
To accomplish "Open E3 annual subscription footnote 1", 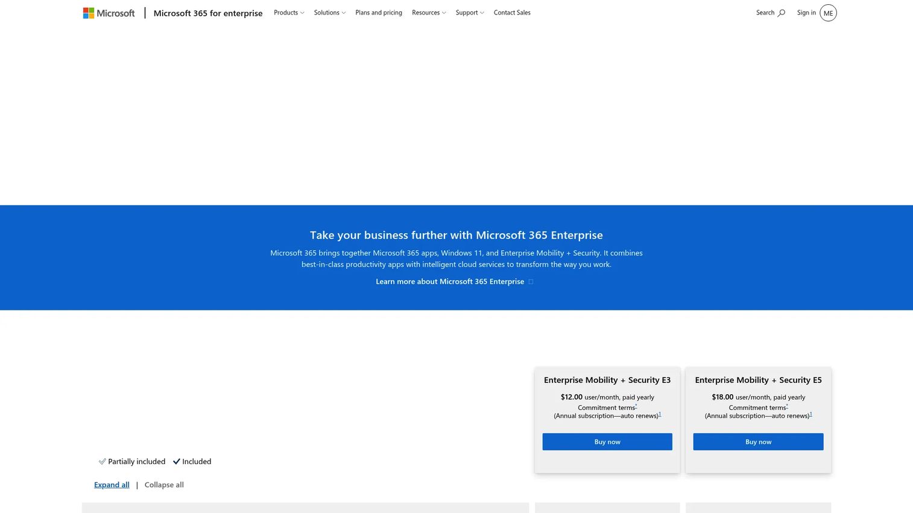I will [x=660, y=414].
